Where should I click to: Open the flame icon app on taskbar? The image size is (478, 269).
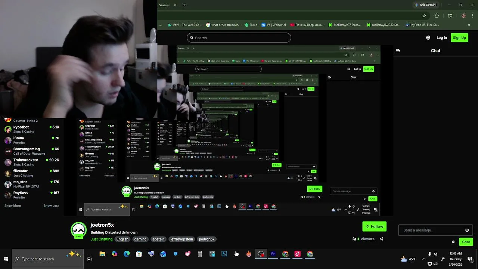(248, 254)
